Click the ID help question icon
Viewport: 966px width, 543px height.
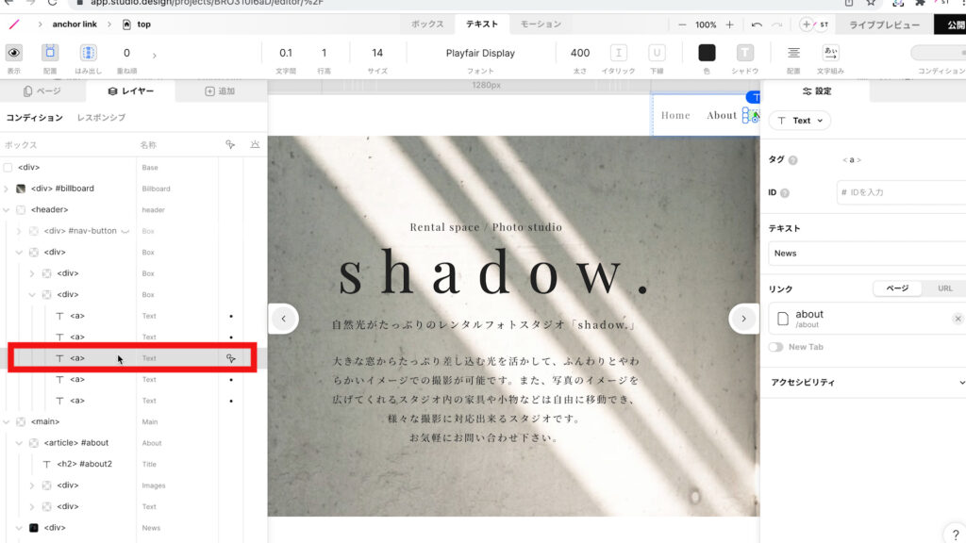tap(785, 192)
